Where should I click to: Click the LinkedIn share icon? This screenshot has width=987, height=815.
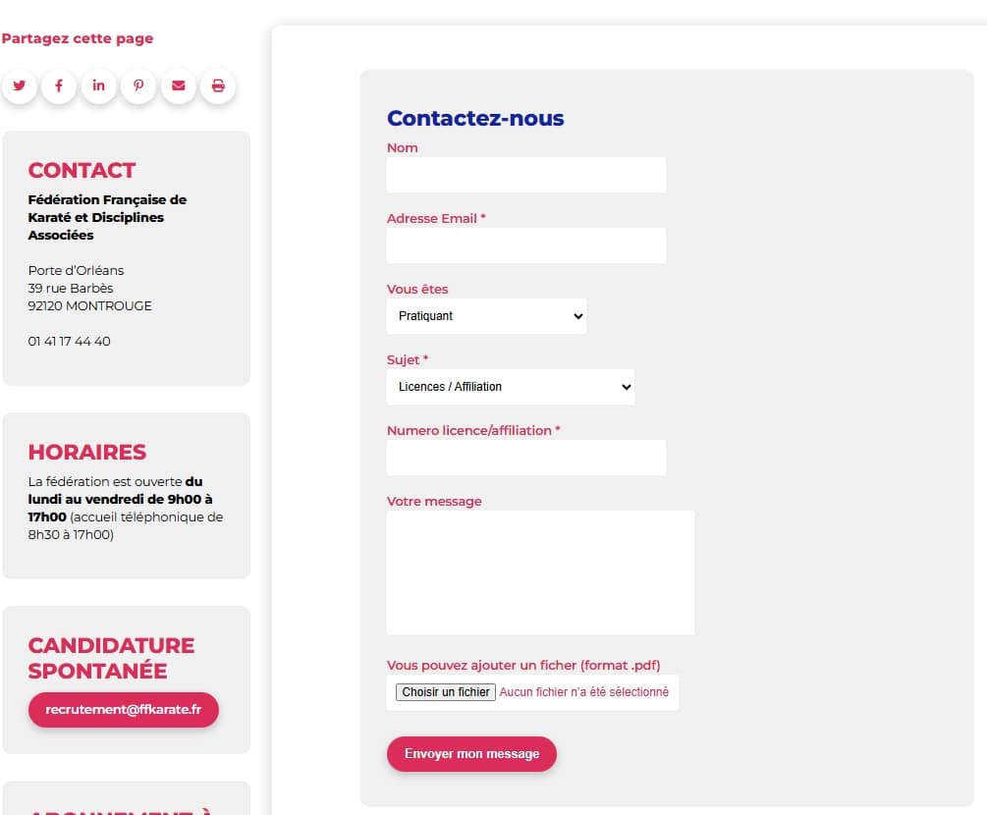98,86
